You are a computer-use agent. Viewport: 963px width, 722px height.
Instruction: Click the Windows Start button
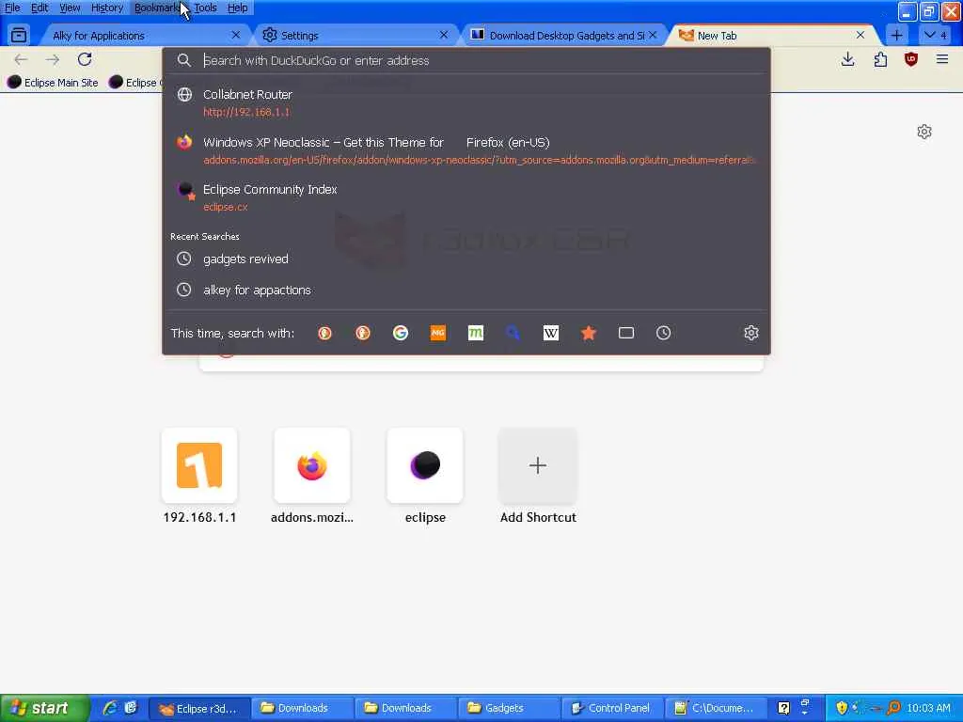(44, 708)
